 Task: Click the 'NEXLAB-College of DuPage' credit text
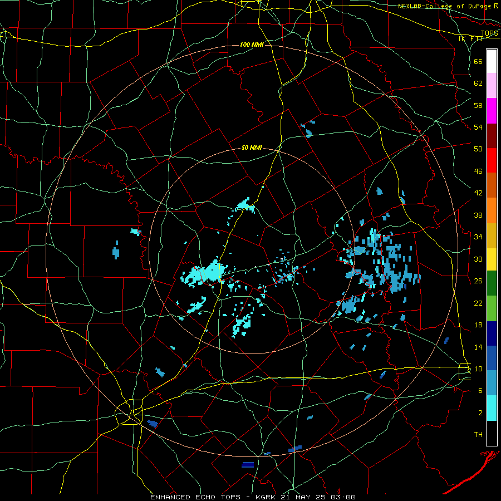[x=445, y=6]
